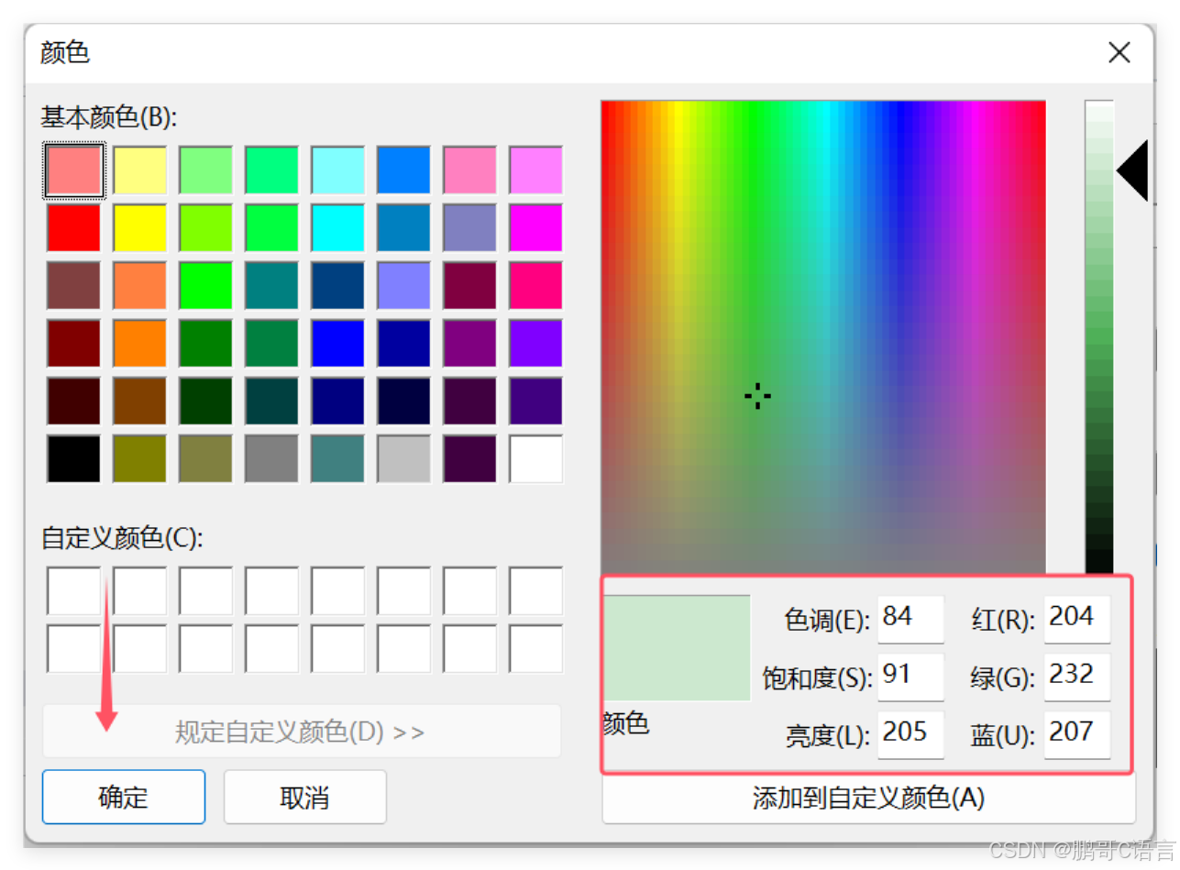Choose the pure lime green basic swatch
The image size is (1180, 870).
click(x=205, y=285)
